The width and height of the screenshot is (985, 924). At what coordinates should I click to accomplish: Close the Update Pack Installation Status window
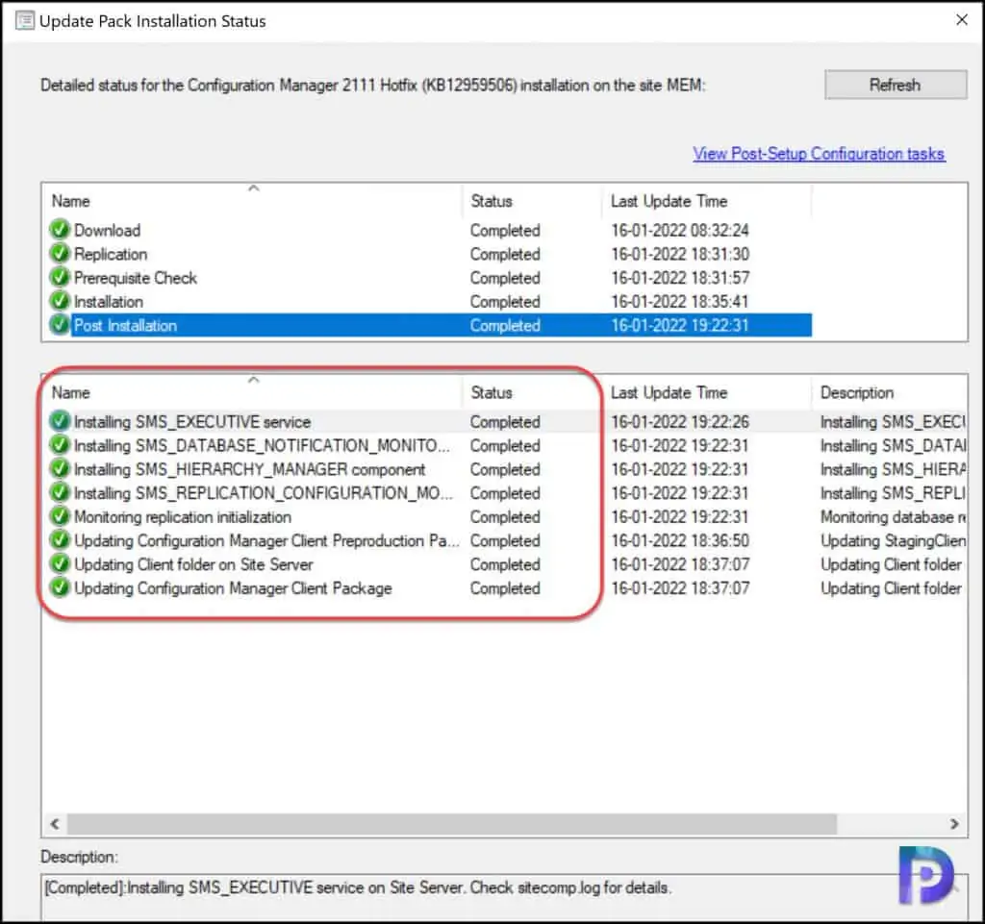pos(962,20)
